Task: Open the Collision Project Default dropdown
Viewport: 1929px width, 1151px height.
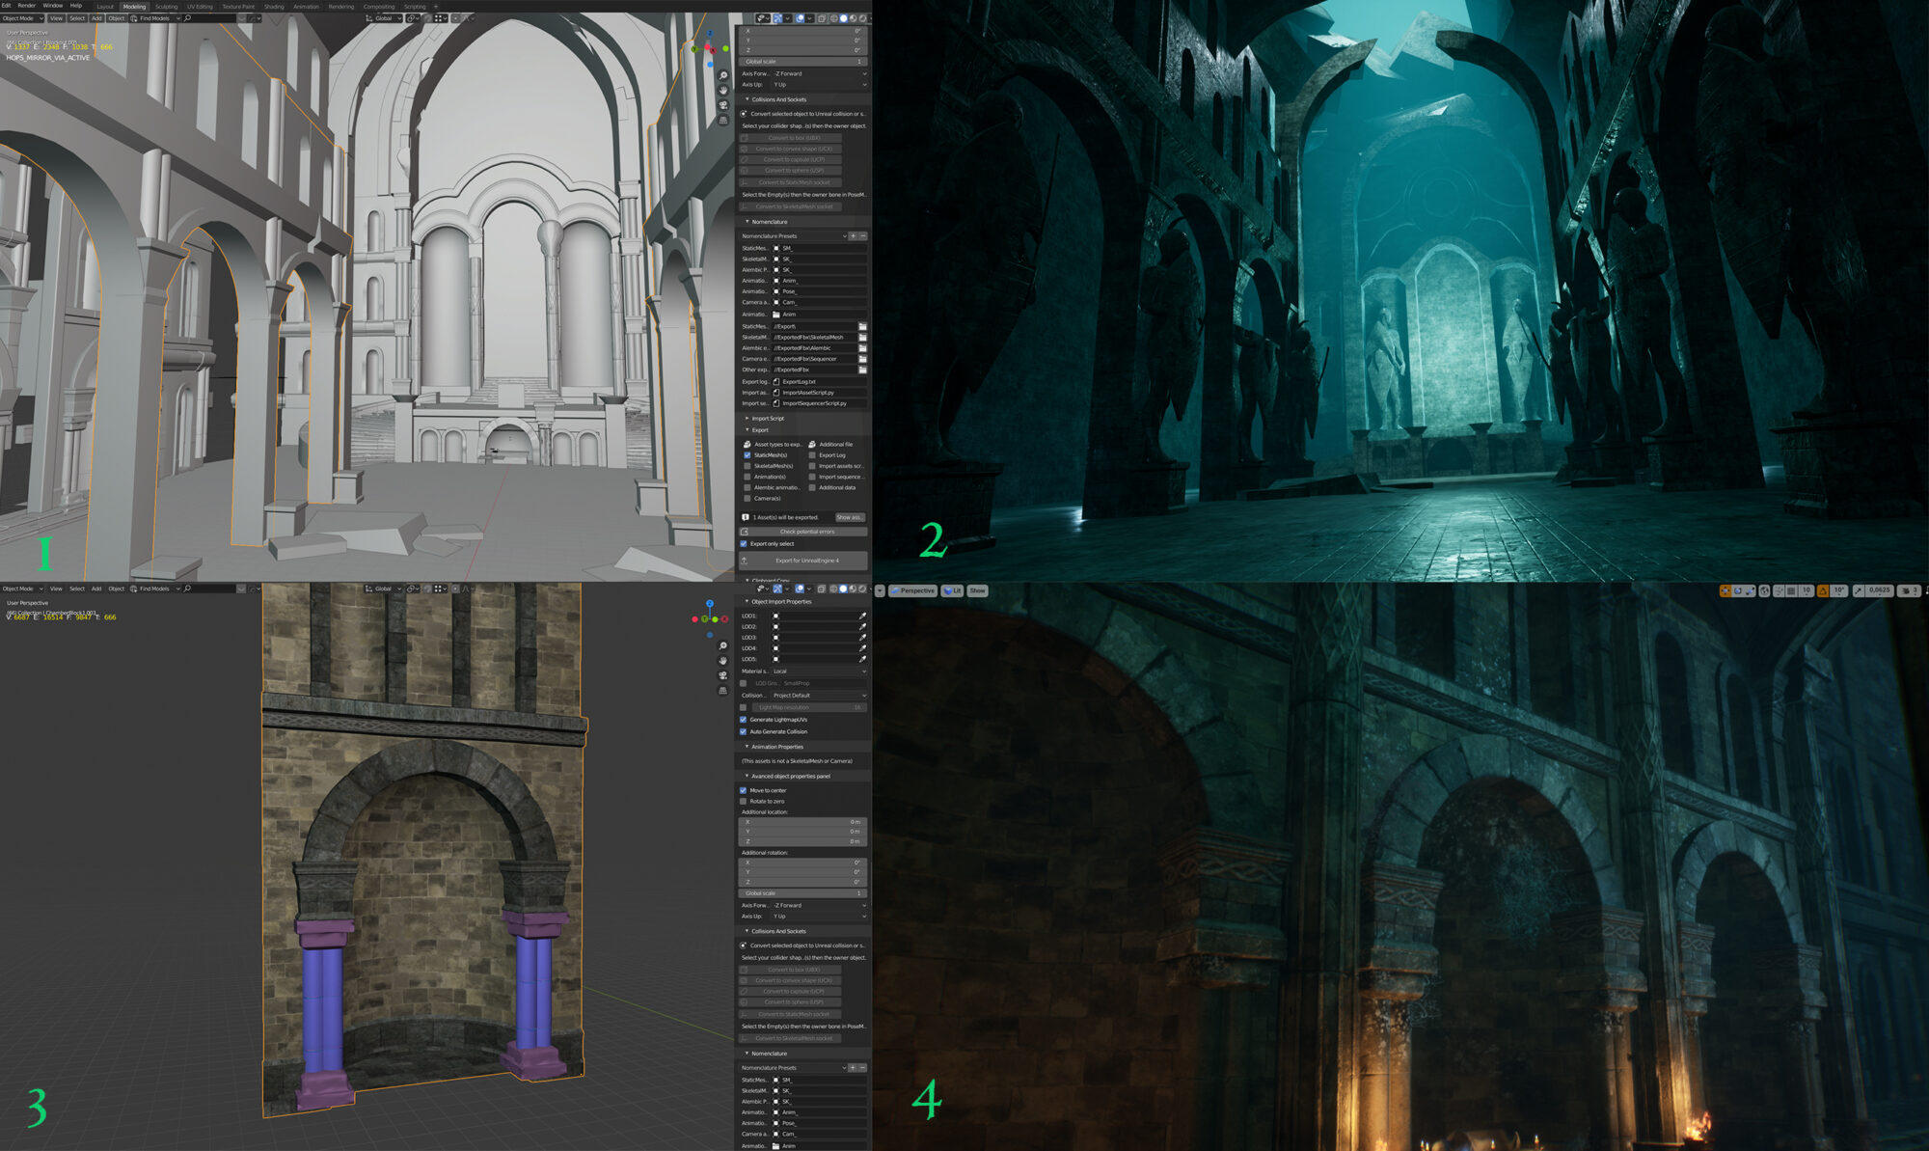Action: pyautogui.click(x=818, y=696)
